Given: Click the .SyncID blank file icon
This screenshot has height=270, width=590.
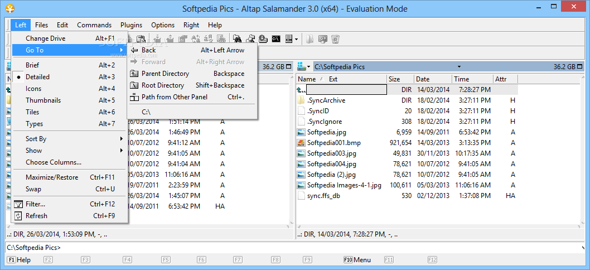Looking at the screenshot, I should click(301, 111).
